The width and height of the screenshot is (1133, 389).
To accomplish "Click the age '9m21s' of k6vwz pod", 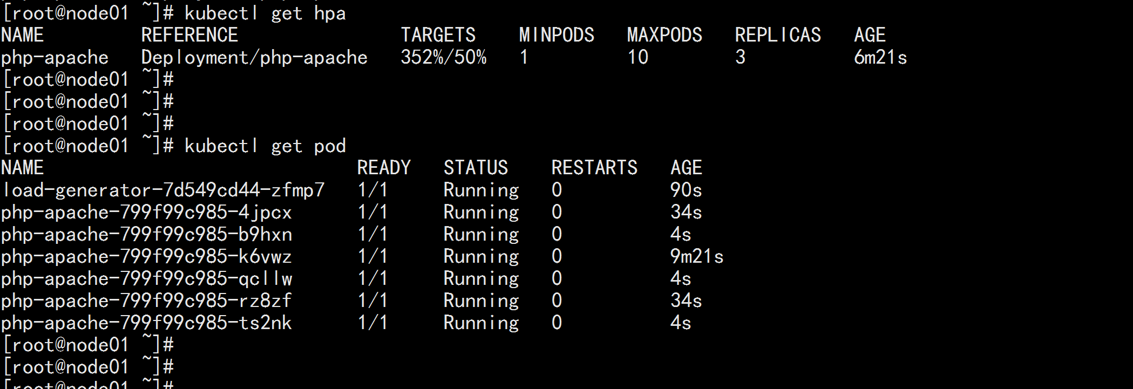I will coord(697,256).
